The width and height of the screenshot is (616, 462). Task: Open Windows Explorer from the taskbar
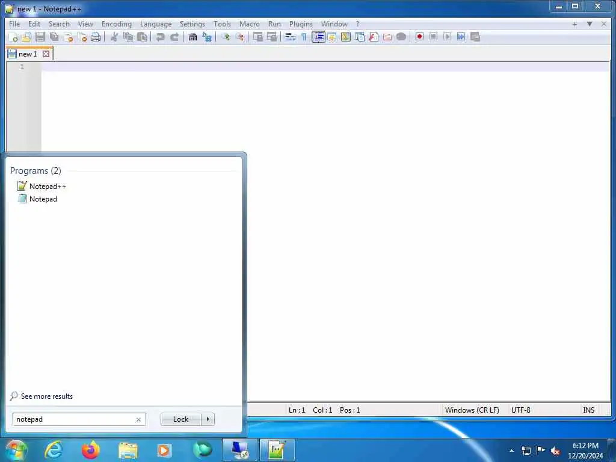pyautogui.click(x=128, y=450)
